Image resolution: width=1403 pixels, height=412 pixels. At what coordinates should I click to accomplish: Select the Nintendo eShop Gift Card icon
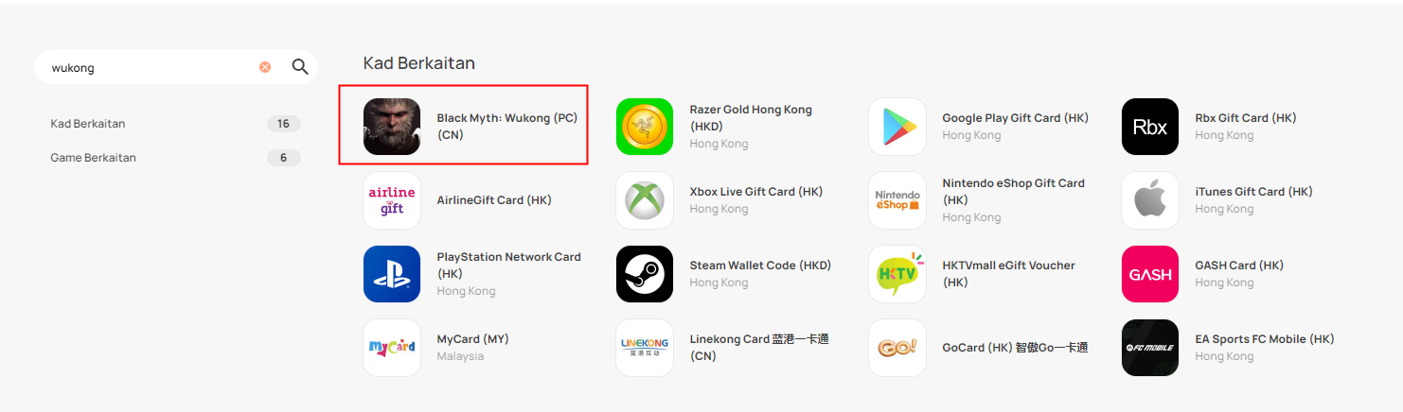(x=897, y=200)
